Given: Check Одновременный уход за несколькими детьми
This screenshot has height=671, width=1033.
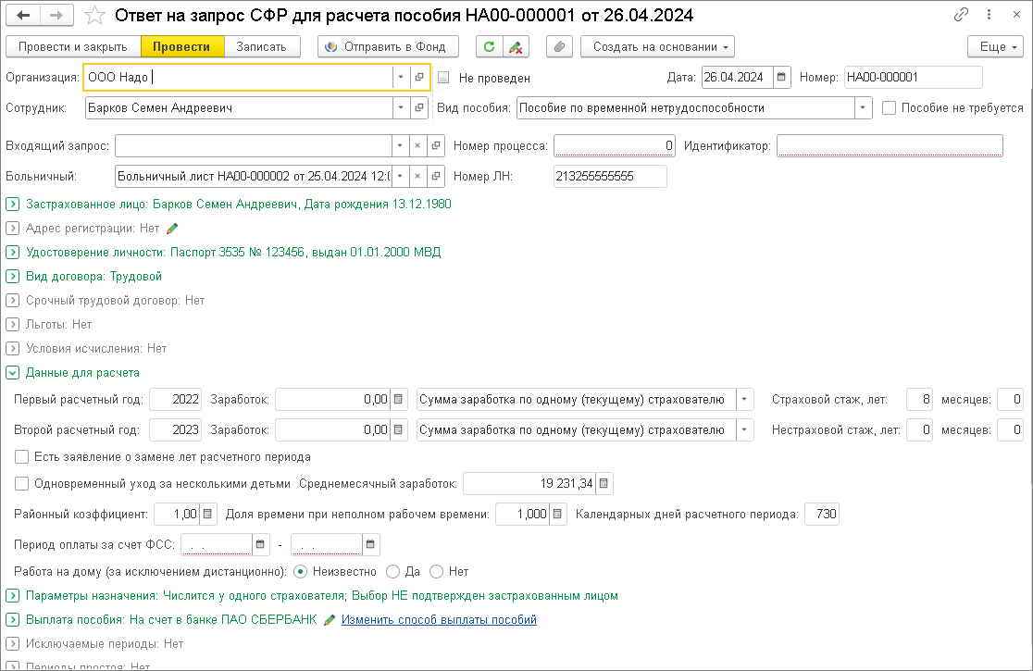Looking at the screenshot, I should (21, 484).
